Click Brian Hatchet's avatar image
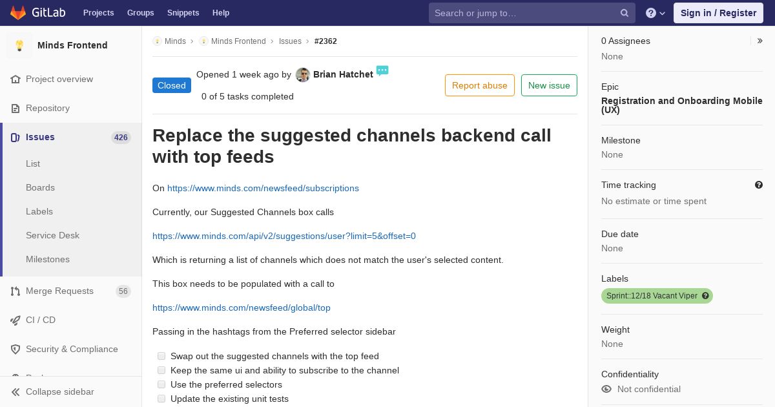 point(303,75)
